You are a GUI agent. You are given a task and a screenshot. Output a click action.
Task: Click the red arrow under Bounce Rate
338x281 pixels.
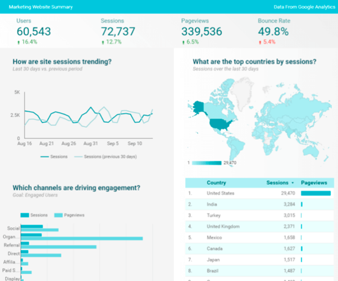click(x=260, y=42)
